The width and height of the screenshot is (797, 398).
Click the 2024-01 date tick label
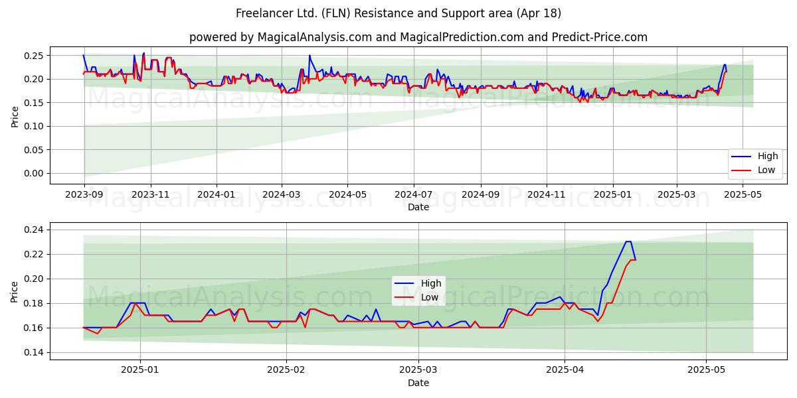click(217, 195)
